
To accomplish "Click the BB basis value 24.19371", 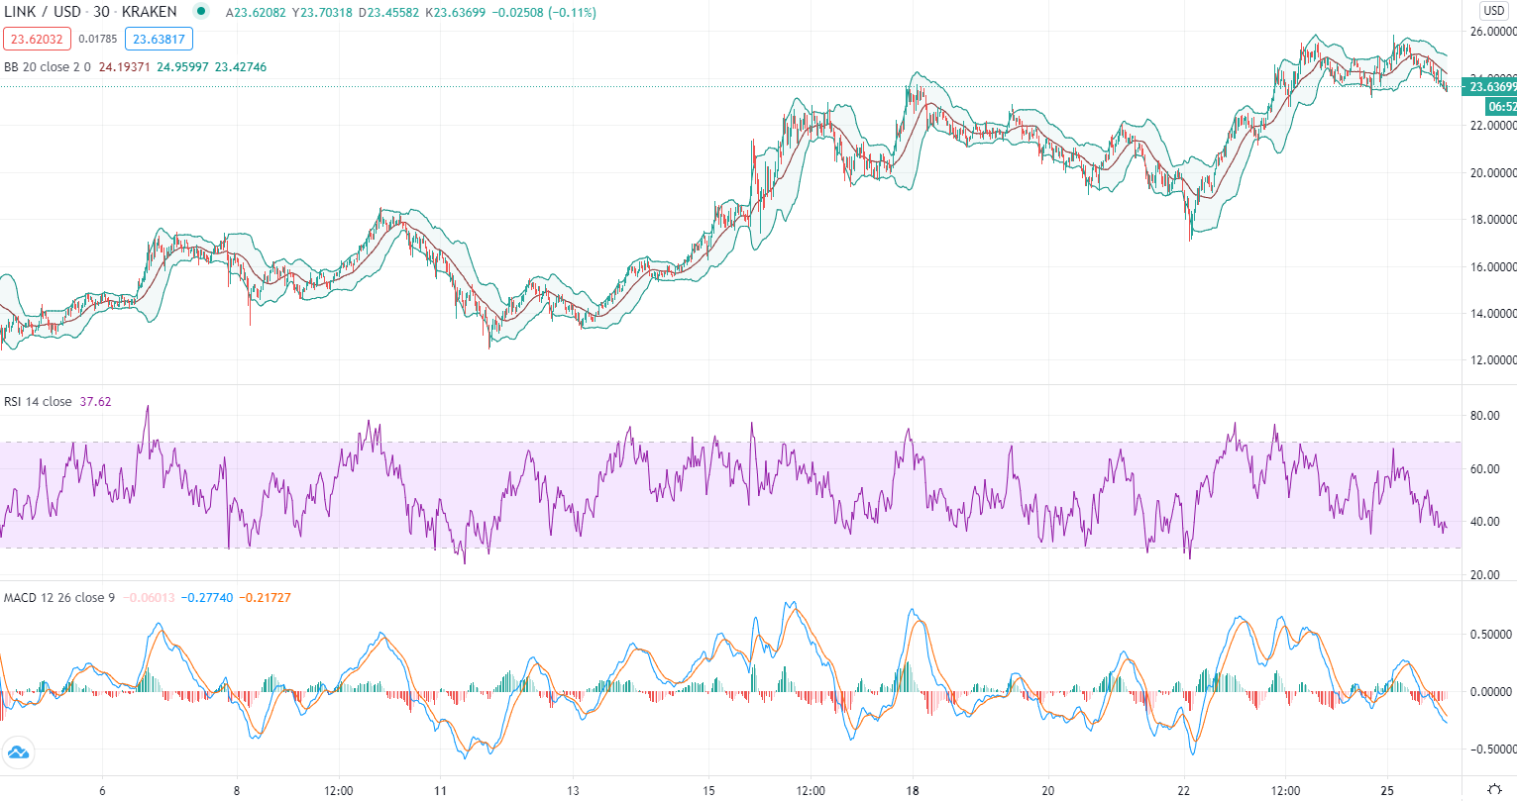I will (125, 67).
